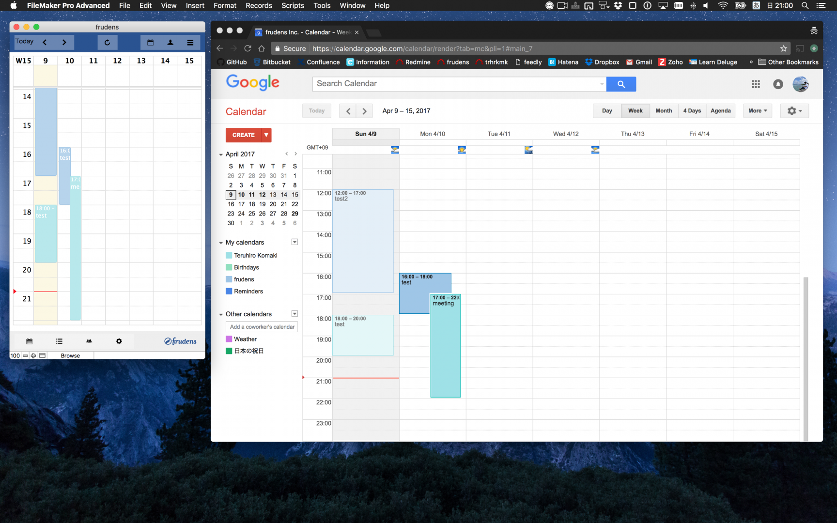
Task: Open hamburger menu in frudens top toolbar
Action: coord(190,43)
